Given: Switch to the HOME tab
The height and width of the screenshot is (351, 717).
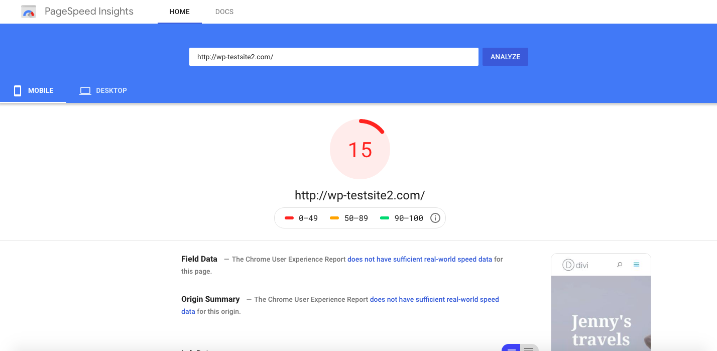Looking at the screenshot, I should [x=179, y=12].
